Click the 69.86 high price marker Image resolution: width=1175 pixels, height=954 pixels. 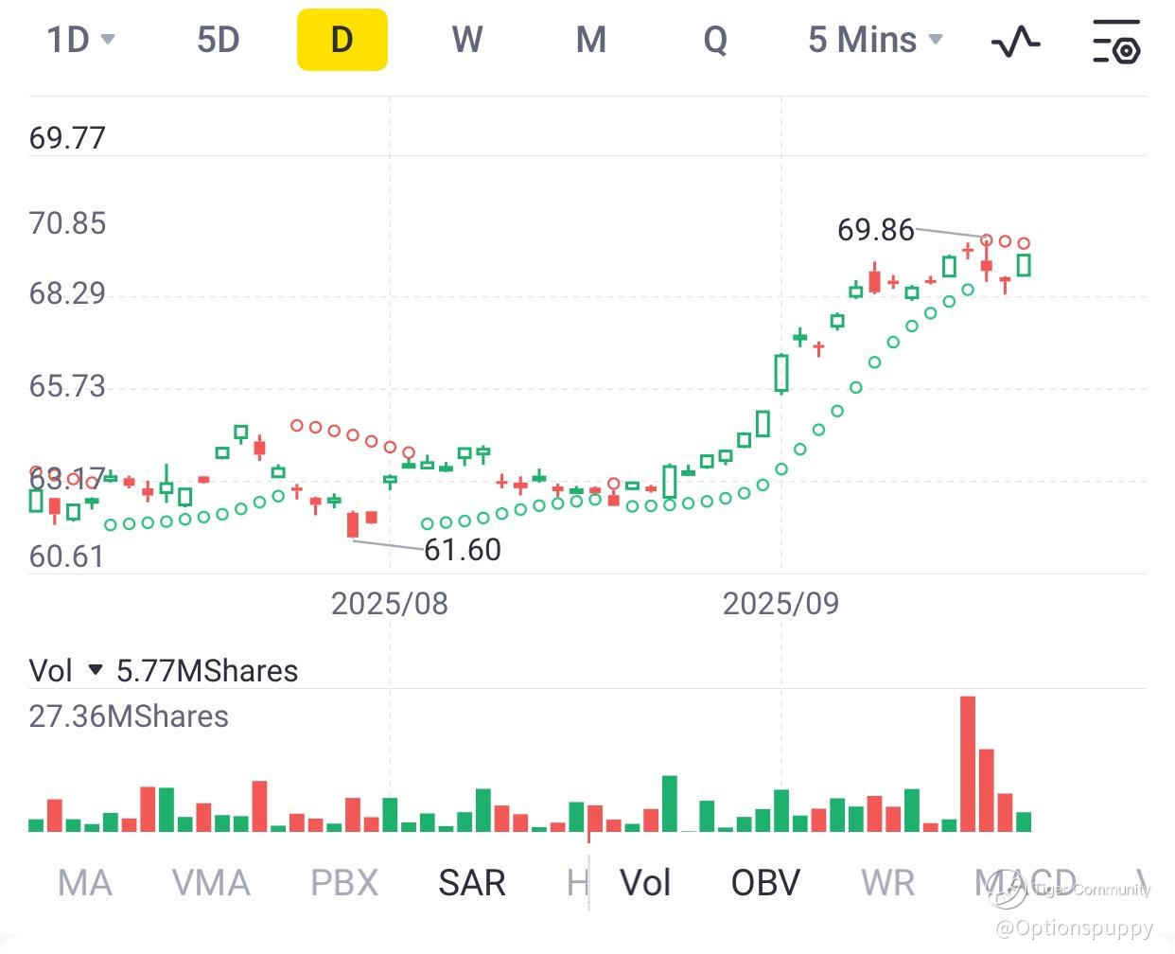click(x=876, y=229)
